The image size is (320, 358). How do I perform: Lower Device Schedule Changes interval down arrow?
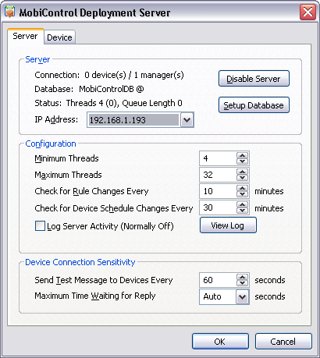pyautogui.click(x=242, y=211)
